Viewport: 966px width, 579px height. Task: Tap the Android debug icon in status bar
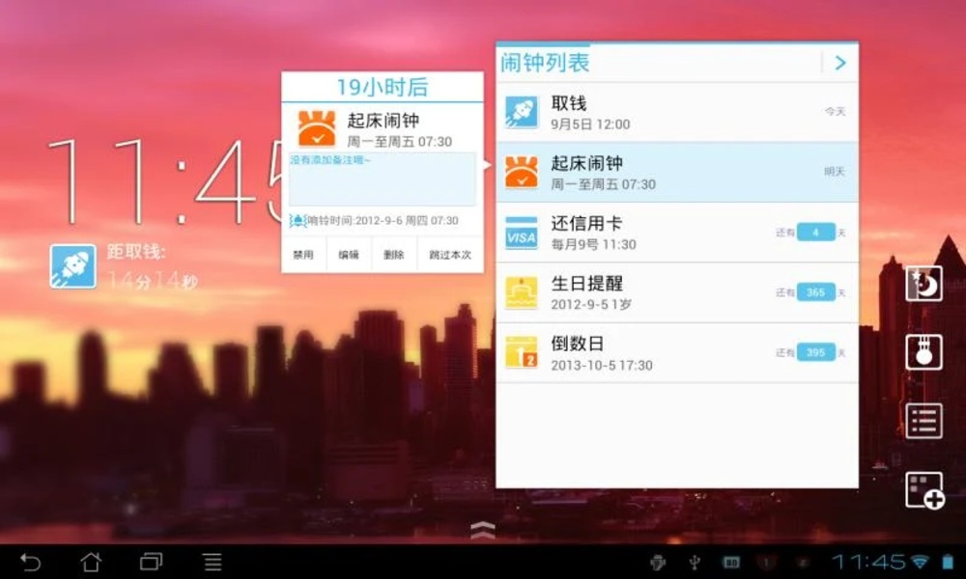point(658,562)
